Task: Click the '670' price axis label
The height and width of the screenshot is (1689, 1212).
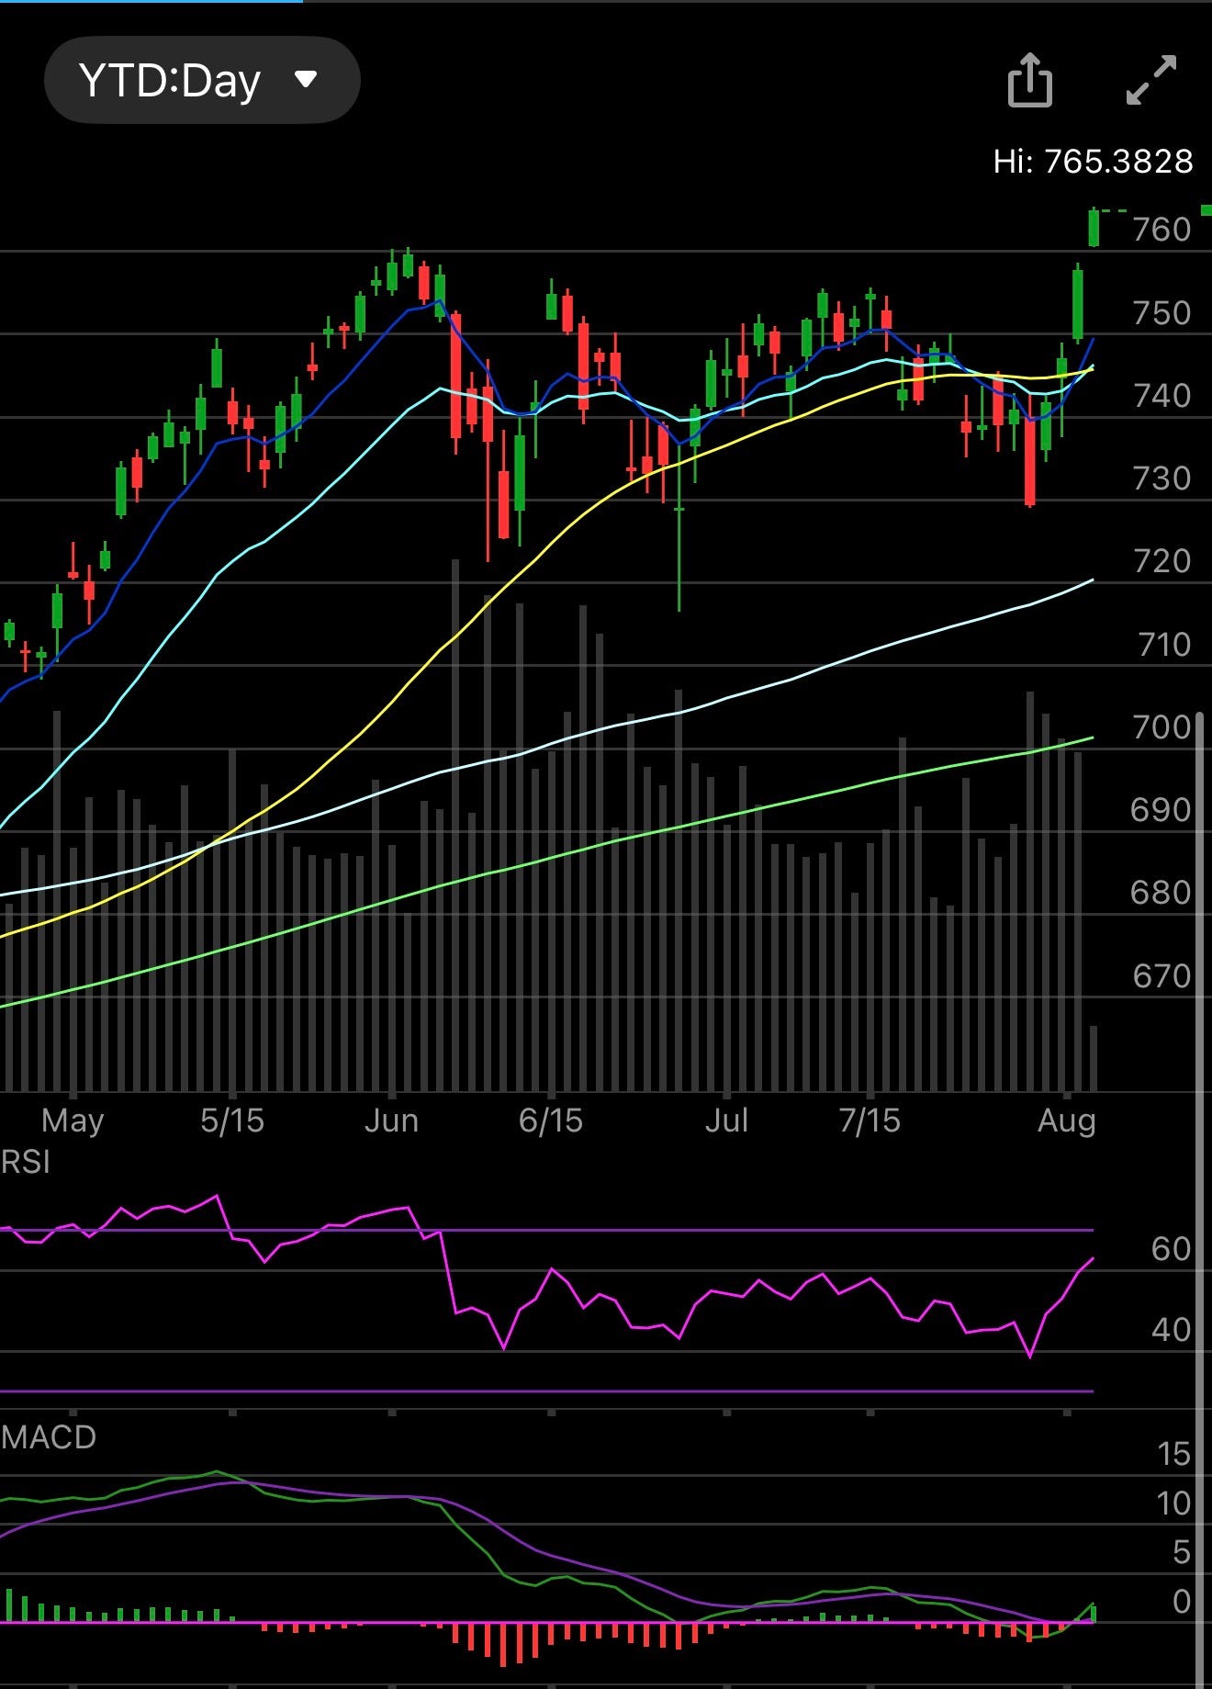Action: (x=1161, y=975)
